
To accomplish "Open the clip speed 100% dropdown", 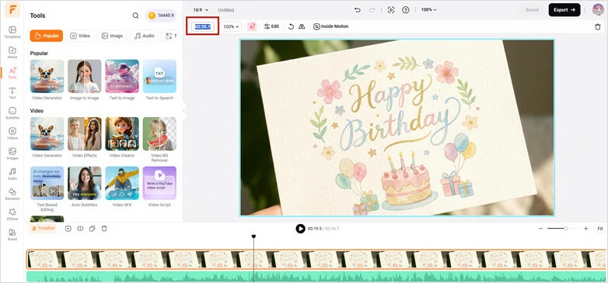I will point(232,26).
